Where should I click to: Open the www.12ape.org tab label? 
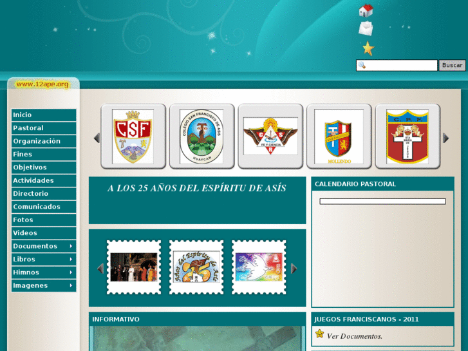(42, 84)
